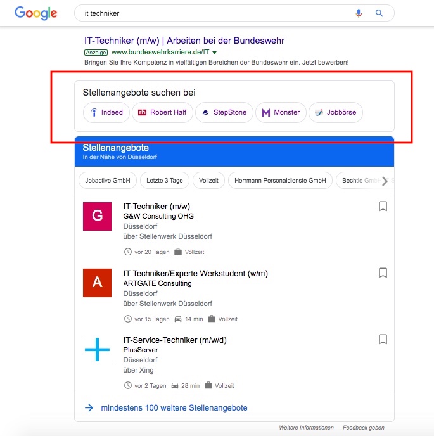The width and height of the screenshot is (434, 436).
Task: Open Robert Half job search button
Action: coord(162,112)
